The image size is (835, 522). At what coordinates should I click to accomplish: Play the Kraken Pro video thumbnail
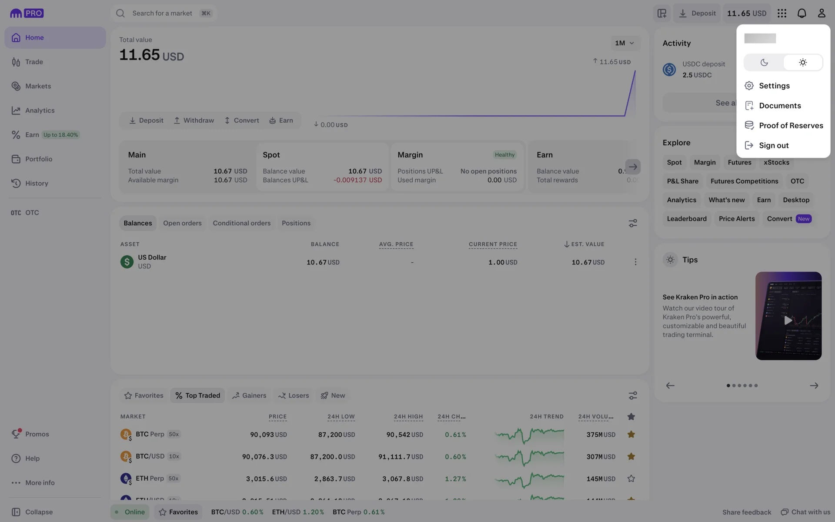(x=788, y=321)
